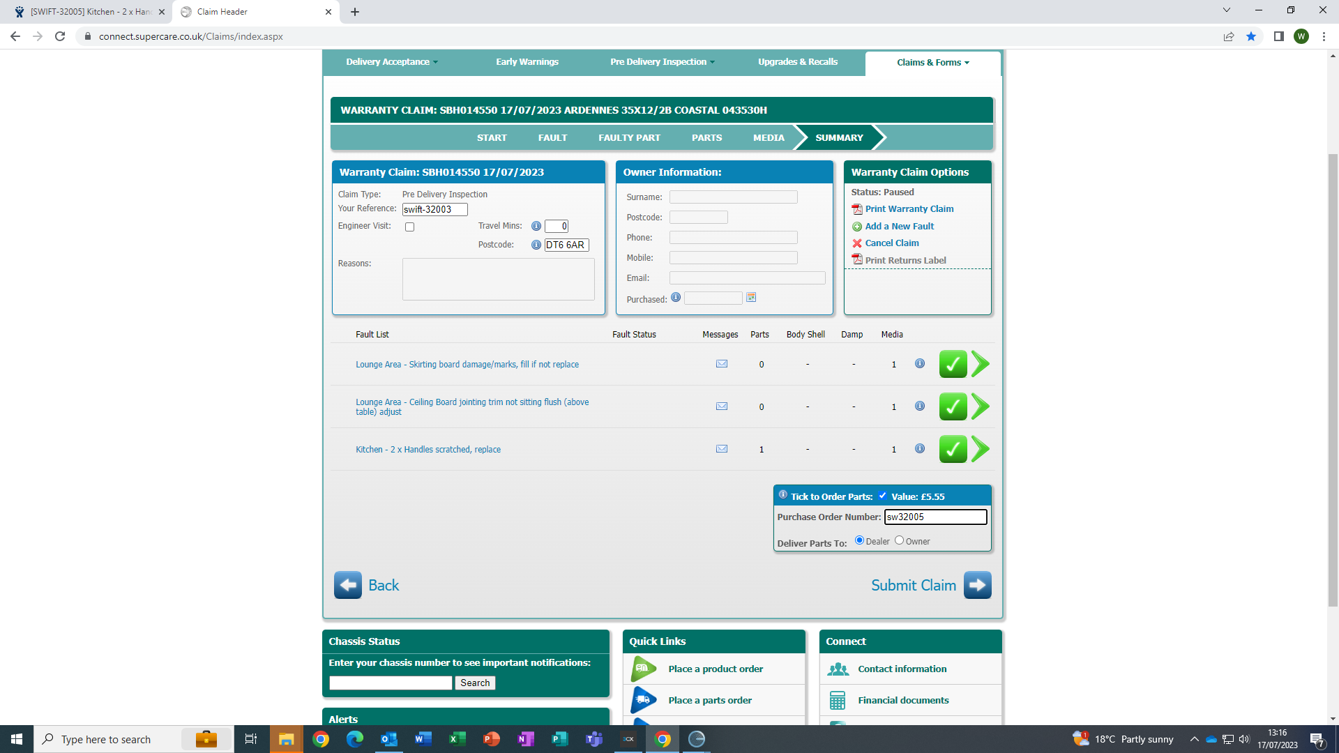Image resolution: width=1339 pixels, height=753 pixels.
Task: Tick the Engineer Visit checkbox
Action: 410,227
